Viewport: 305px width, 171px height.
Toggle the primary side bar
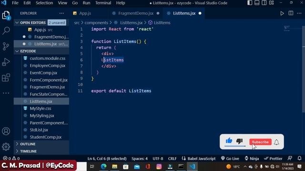(250, 3)
